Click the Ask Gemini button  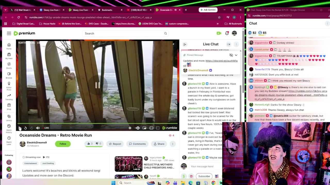click(208, 10)
